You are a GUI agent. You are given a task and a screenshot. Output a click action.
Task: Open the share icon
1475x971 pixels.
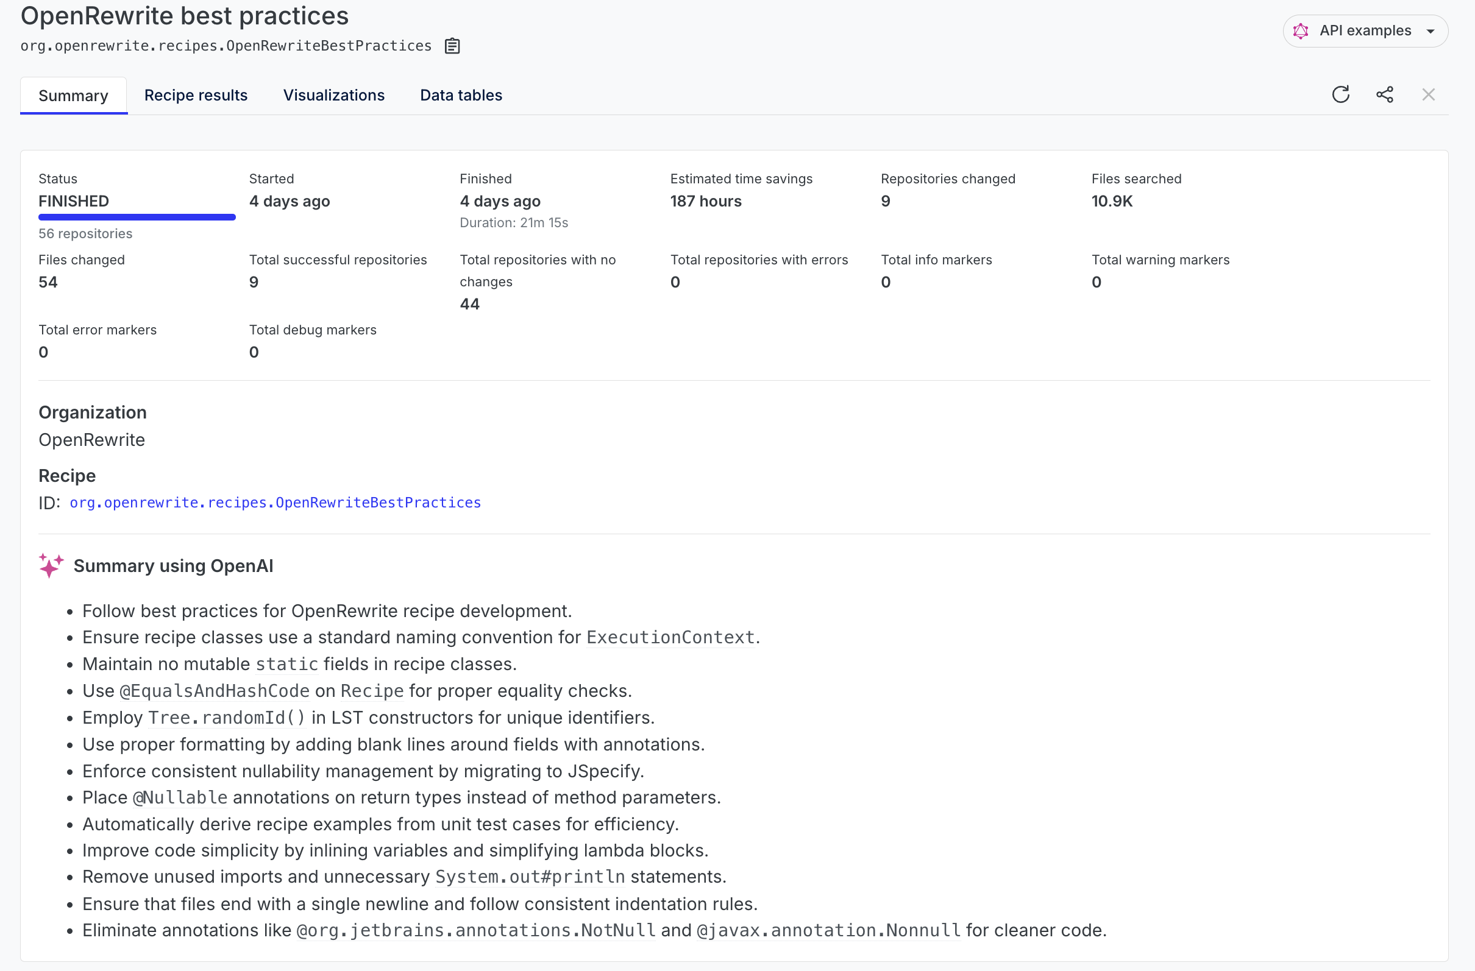(1385, 94)
